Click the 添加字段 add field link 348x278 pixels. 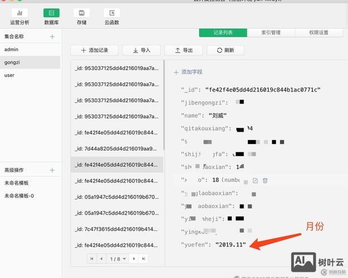click(x=188, y=72)
